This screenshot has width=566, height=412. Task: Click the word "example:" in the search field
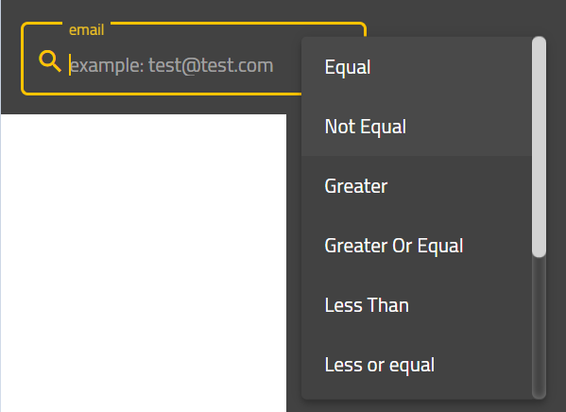[x=107, y=66]
